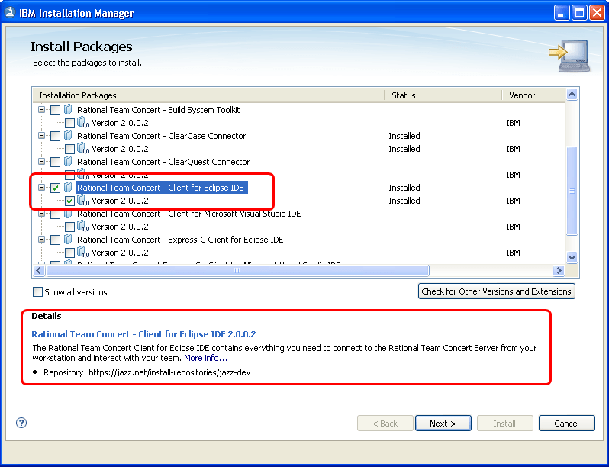Click the horizontal scrollbar thumb in package list

[237, 271]
